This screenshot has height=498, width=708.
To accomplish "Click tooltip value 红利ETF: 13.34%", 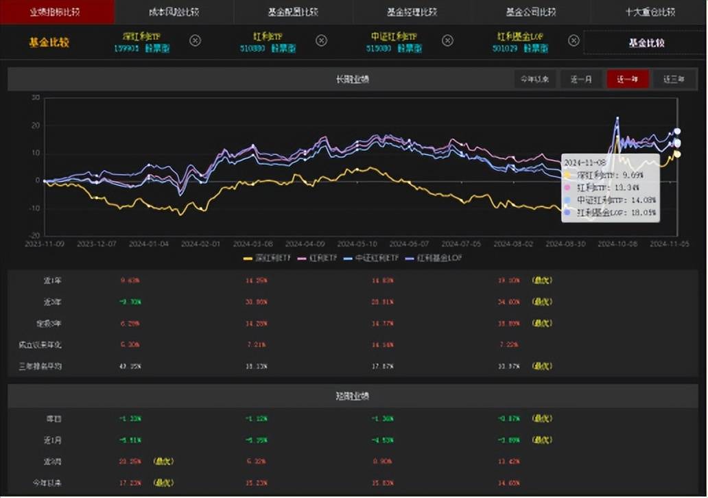I will (608, 187).
